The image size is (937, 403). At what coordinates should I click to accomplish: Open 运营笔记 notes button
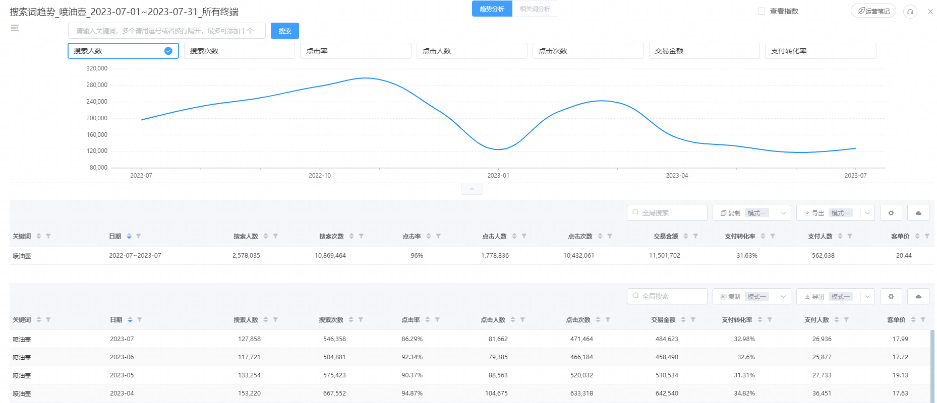click(x=873, y=11)
